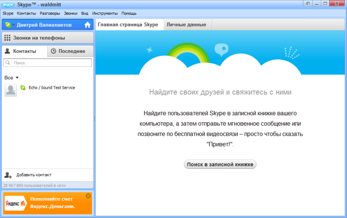Open the Звонки menu

(71, 13)
